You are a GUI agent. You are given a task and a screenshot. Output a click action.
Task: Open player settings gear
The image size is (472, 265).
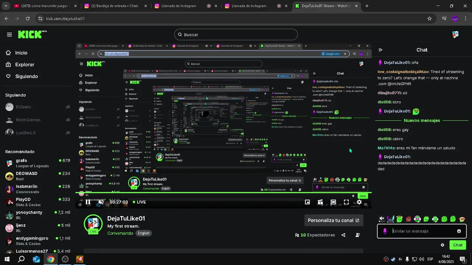click(359, 202)
